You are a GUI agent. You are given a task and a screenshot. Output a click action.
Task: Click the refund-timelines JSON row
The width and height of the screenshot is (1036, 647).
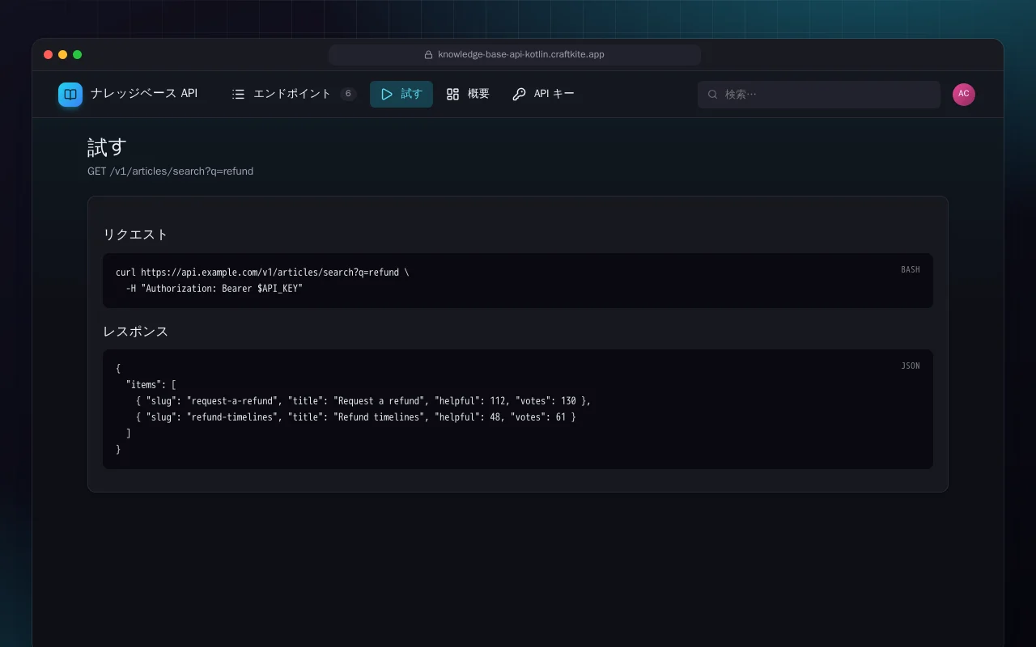coord(356,417)
